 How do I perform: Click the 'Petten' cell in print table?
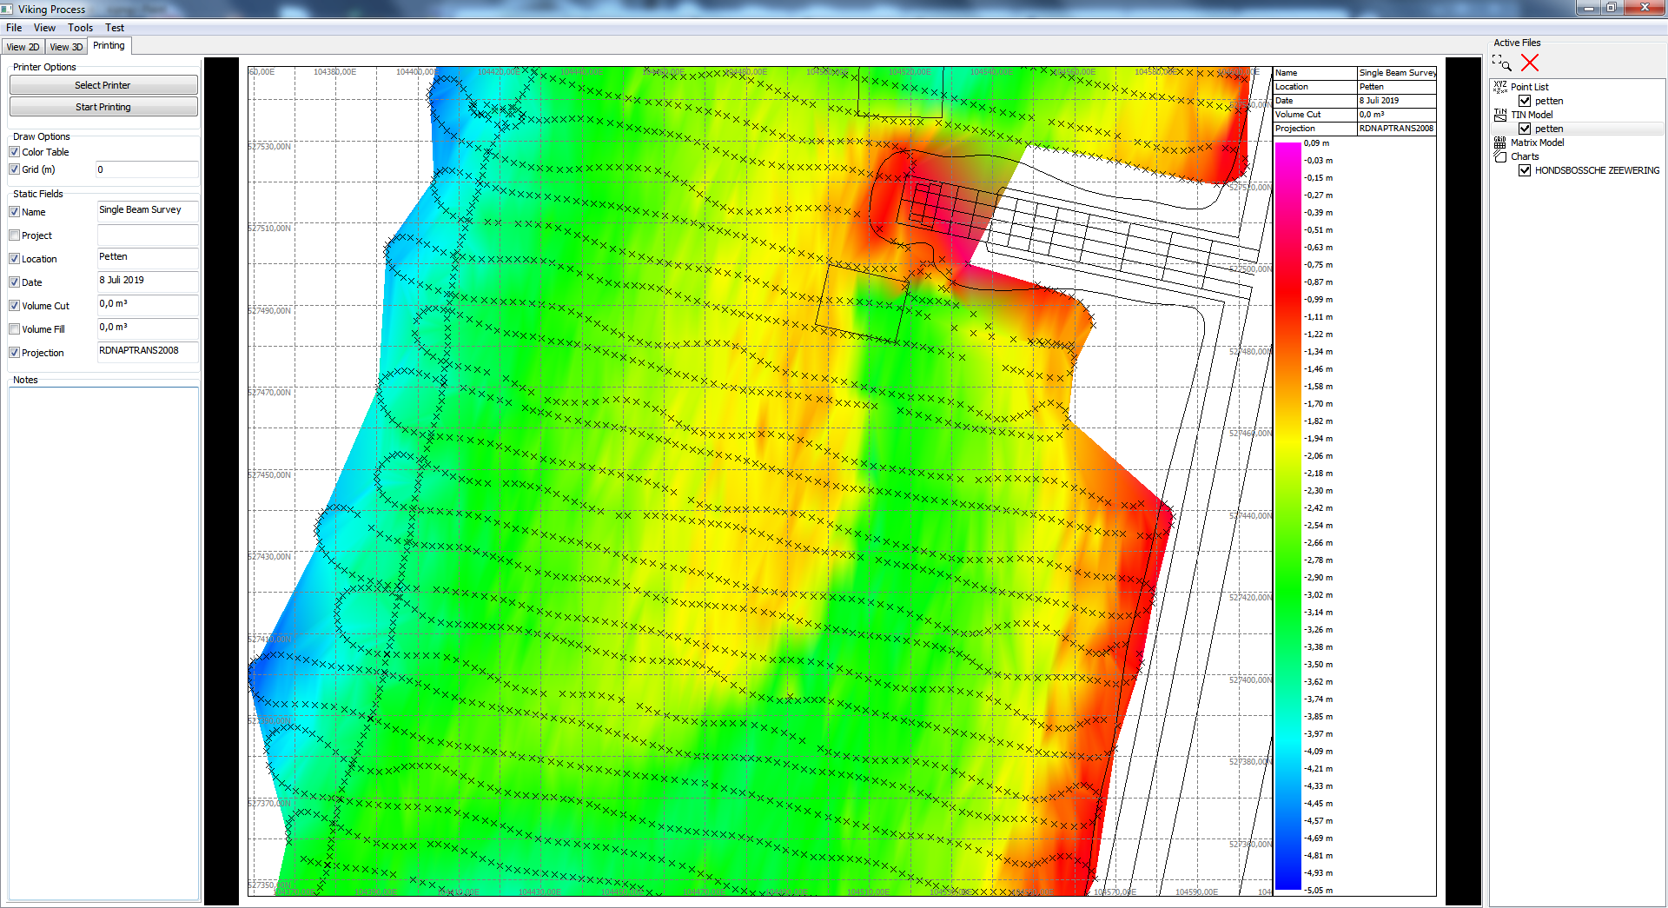point(1397,87)
